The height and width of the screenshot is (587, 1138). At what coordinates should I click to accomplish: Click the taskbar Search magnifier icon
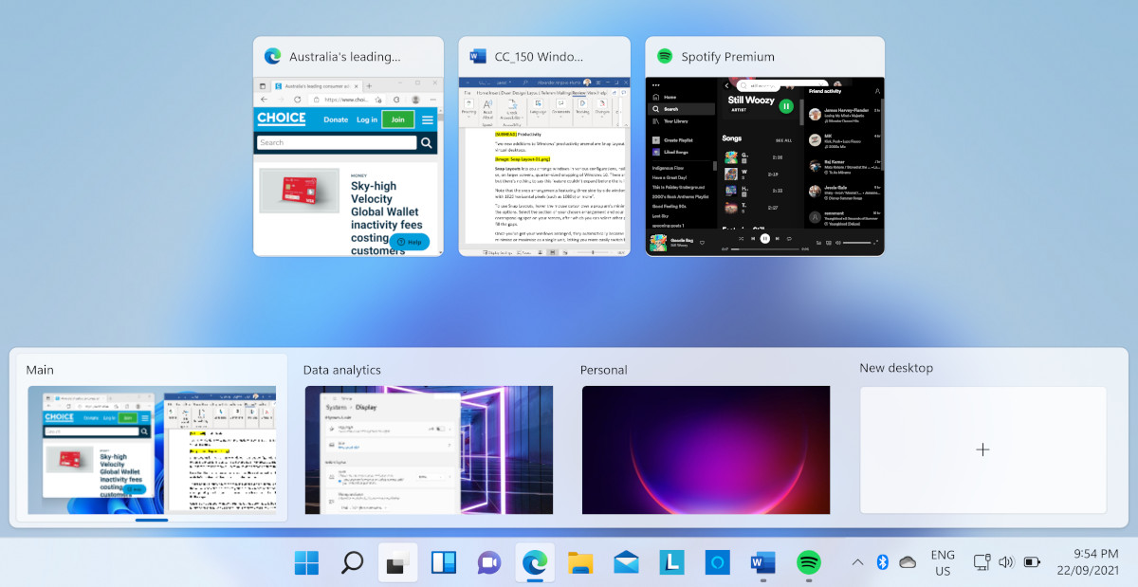(x=352, y=562)
